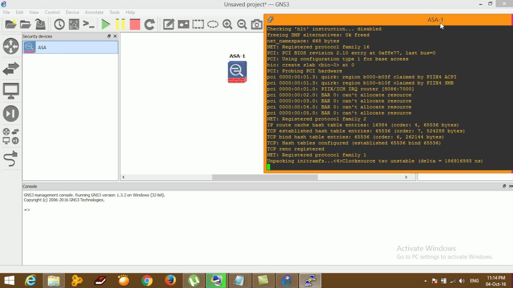Suspend all devices with yellow pause button
This screenshot has height=288, width=513.
(120, 24)
